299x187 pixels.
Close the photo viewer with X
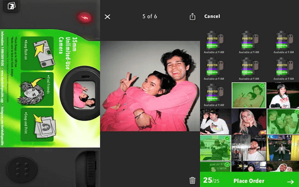(x=107, y=17)
